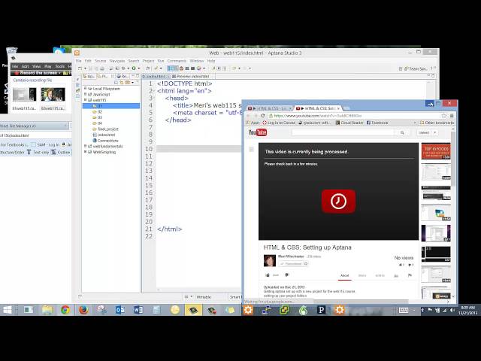Open Google Chrome from the taskbar
Screen dimensions: 481x361
coord(65,310)
